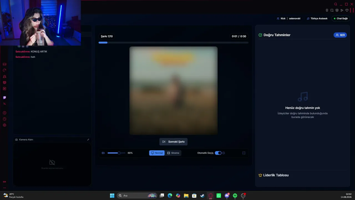The height and width of the screenshot is (200, 355).
Task: Click the info icon beside Otomatik Geçiş
Action: [x=224, y=153]
